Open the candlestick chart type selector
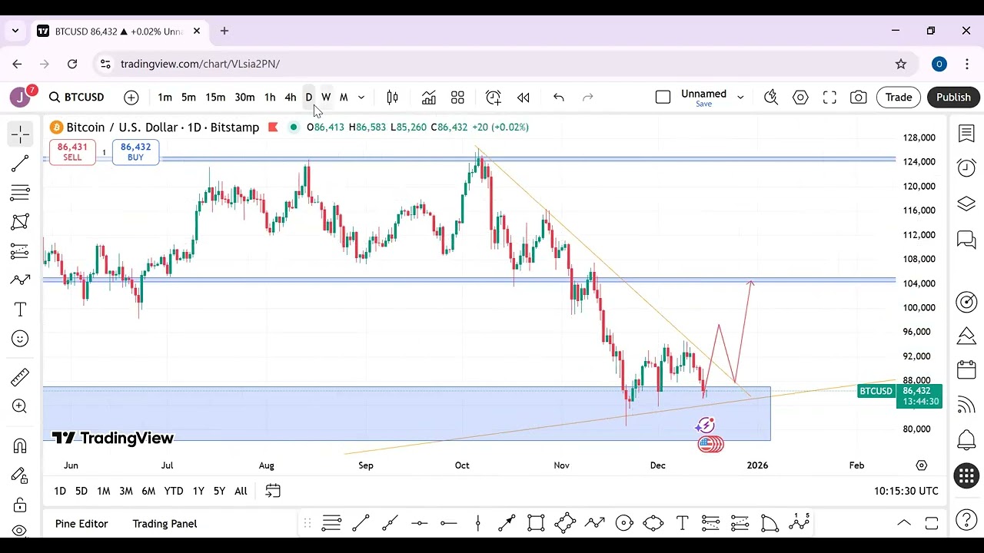This screenshot has height=553, width=984. (392, 98)
